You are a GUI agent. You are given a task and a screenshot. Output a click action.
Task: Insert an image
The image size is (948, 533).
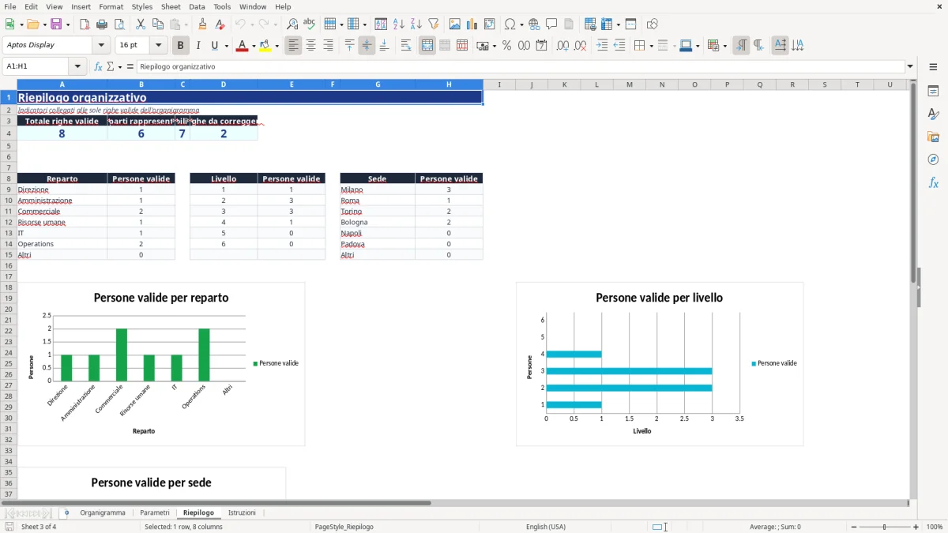click(x=455, y=24)
